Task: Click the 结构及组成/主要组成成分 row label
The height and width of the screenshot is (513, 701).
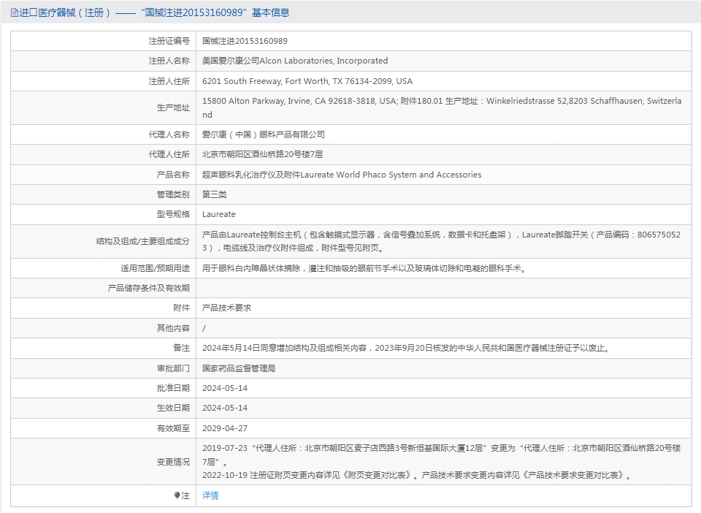Action: tap(142, 241)
